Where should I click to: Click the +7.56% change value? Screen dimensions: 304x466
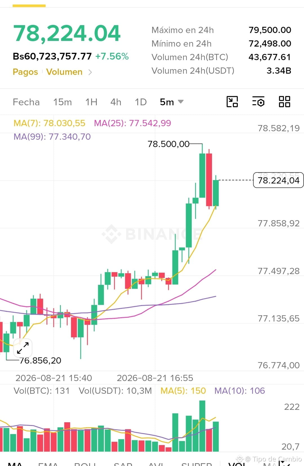click(112, 56)
